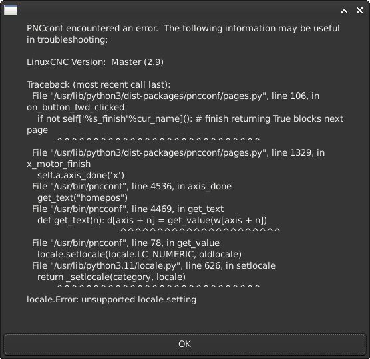370x359 pixels.
Task: Click the 'python3.11/locale.py' line 626 entry
Action: pos(154,266)
